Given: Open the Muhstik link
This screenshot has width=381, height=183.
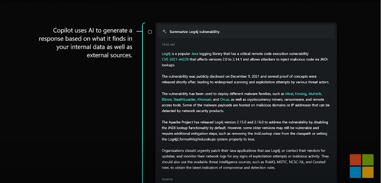Looking at the screenshot, I should pos(315,94).
